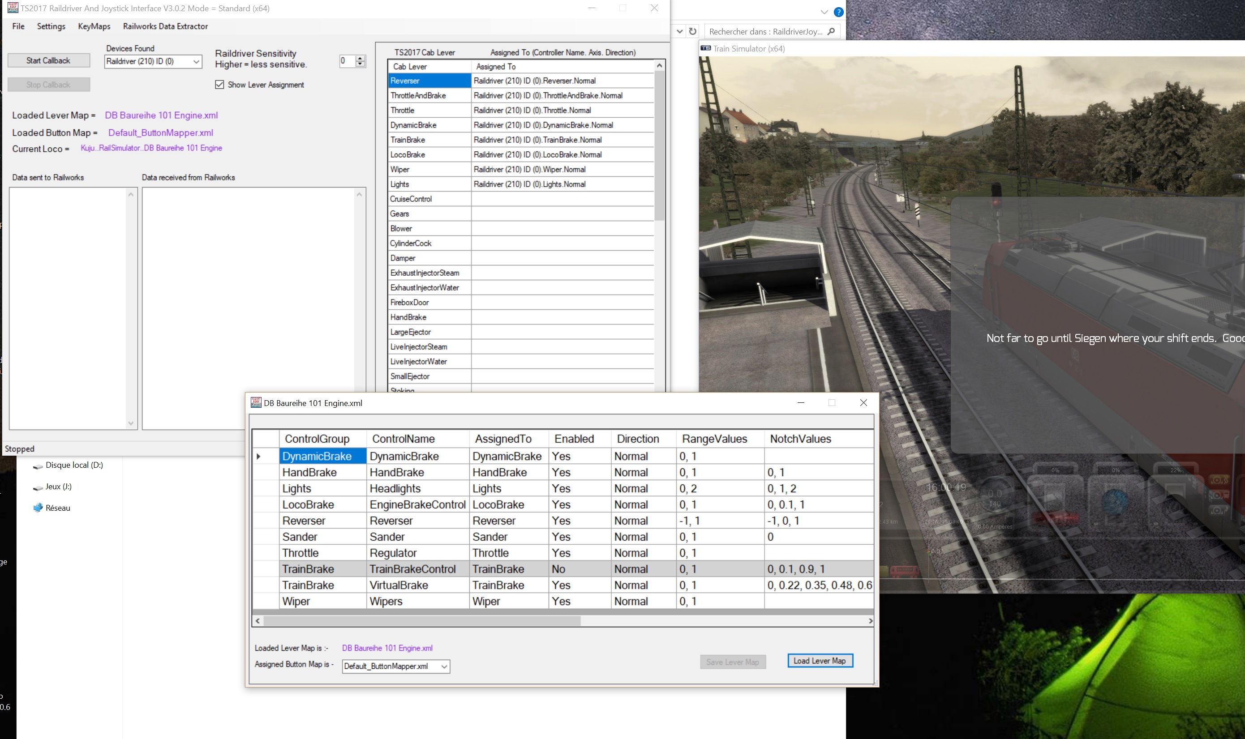This screenshot has width=1245, height=739.
Task: Increase Raildriver Sensitivity with the up arrow
Action: click(360, 58)
